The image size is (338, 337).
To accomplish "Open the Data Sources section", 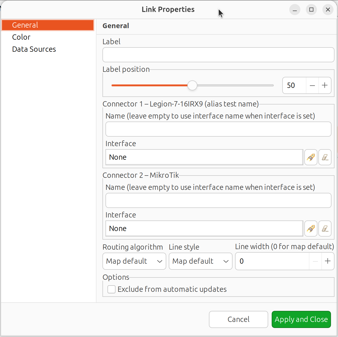I will tap(34, 49).
